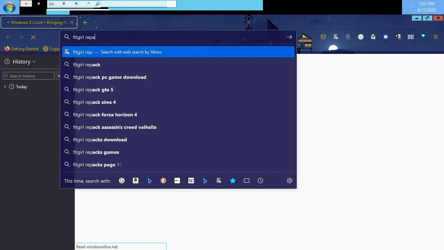Close the Windows X's Live tab
Viewport: 444px width, 250px height.
point(72,23)
